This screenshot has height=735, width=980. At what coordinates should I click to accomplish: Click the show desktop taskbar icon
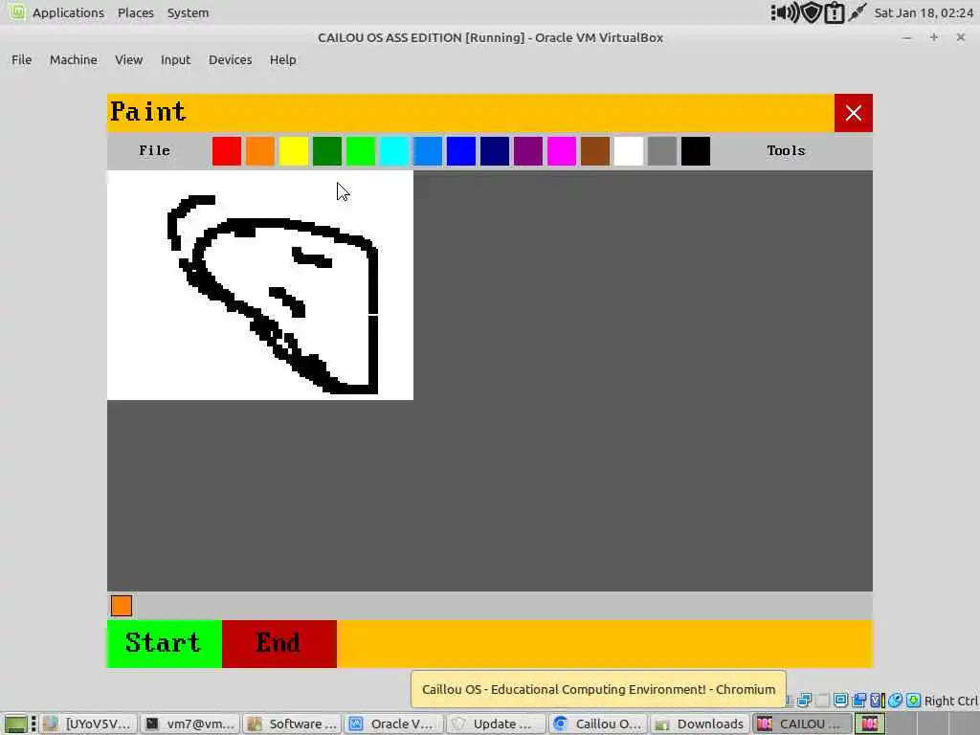pyautogui.click(x=15, y=724)
